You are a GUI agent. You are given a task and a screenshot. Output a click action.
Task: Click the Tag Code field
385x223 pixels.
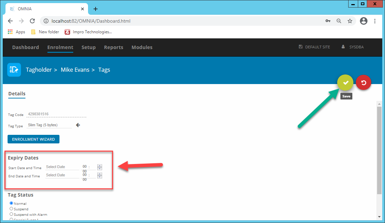(56, 114)
